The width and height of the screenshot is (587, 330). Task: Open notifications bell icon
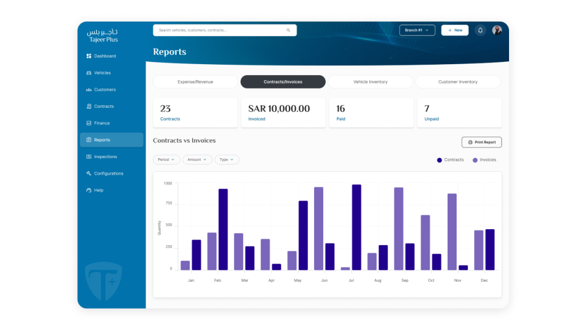[x=480, y=30]
